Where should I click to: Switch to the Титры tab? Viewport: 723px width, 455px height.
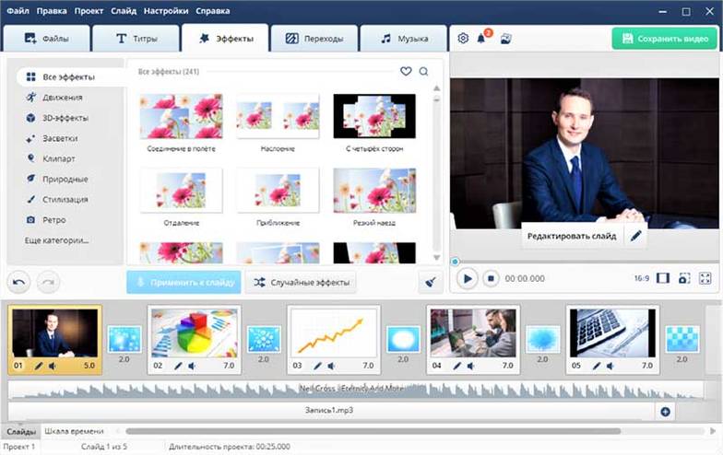click(x=136, y=39)
